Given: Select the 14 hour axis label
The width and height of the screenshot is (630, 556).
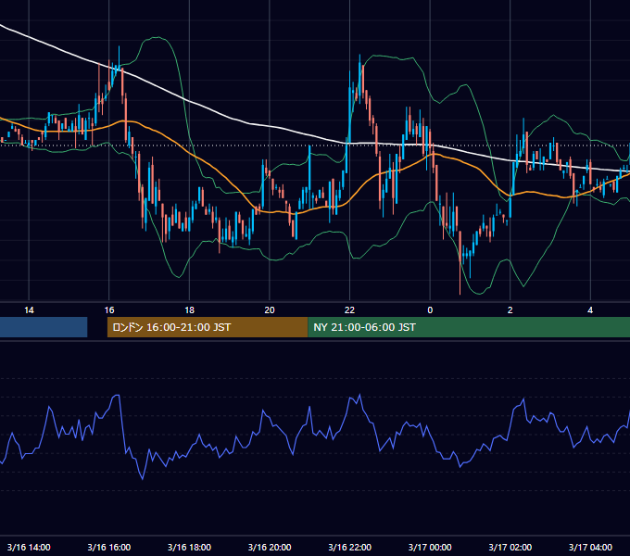Looking at the screenshot, I should pos(29,310).
